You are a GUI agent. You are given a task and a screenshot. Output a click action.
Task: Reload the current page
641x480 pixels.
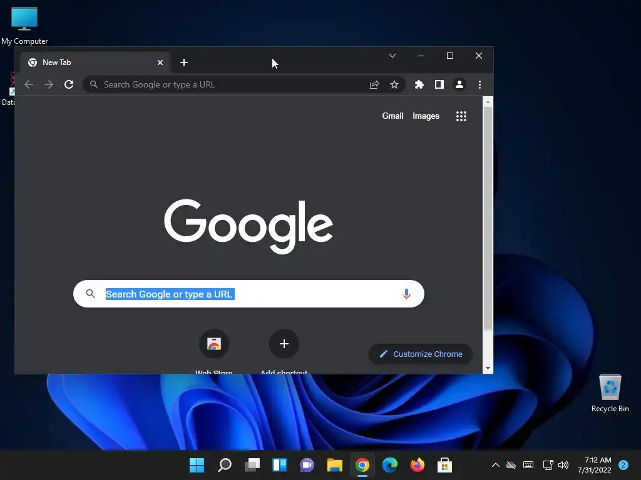[x=69, y=84]
